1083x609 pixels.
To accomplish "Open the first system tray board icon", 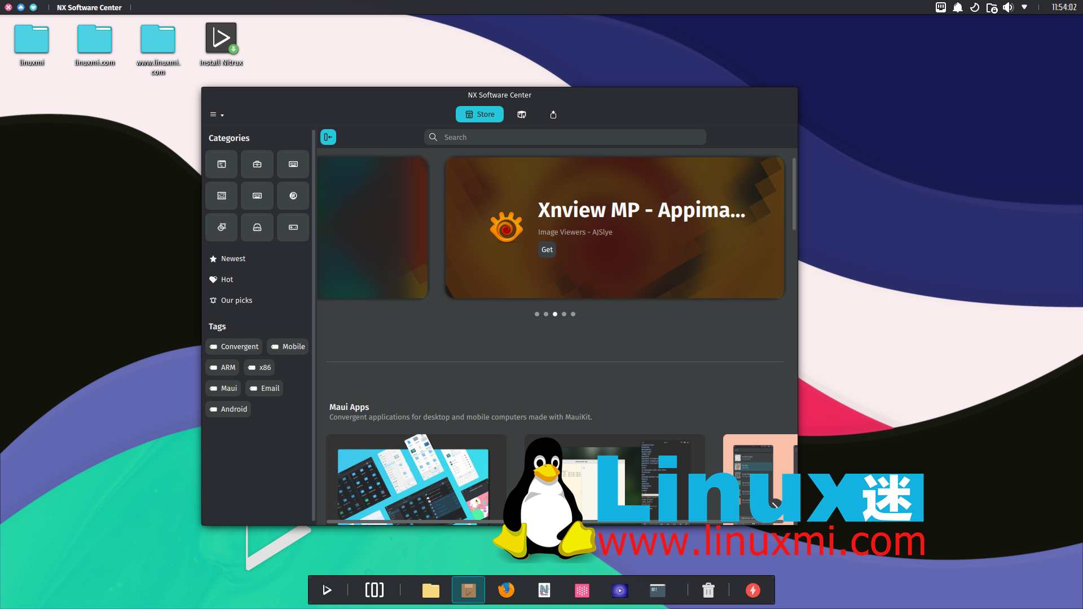I will 941,7.
